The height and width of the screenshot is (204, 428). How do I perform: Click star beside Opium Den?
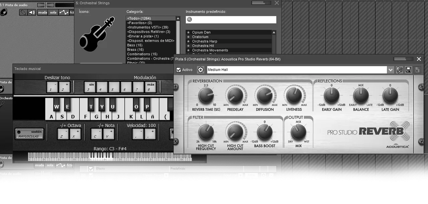[189, 32]
